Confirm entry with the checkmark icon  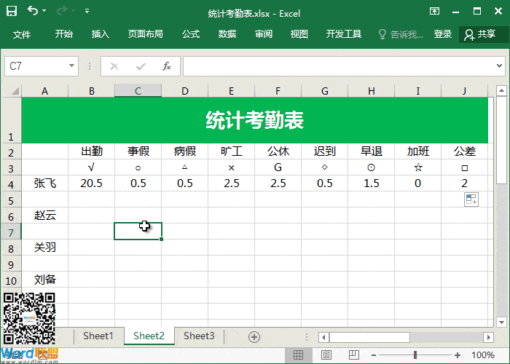pyautogui.click(x=141, y=66)
